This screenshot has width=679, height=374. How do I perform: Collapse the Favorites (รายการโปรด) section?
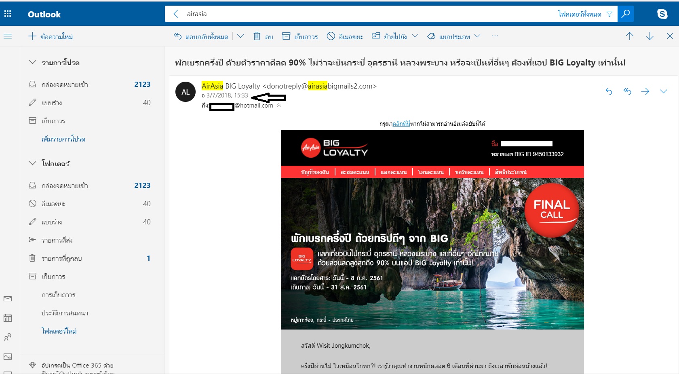(x=33, y=62)
